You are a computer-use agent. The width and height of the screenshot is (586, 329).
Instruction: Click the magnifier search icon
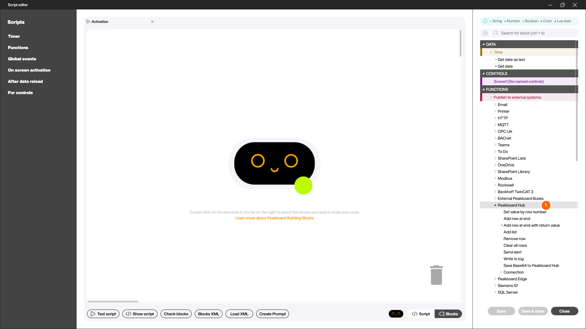496,33
